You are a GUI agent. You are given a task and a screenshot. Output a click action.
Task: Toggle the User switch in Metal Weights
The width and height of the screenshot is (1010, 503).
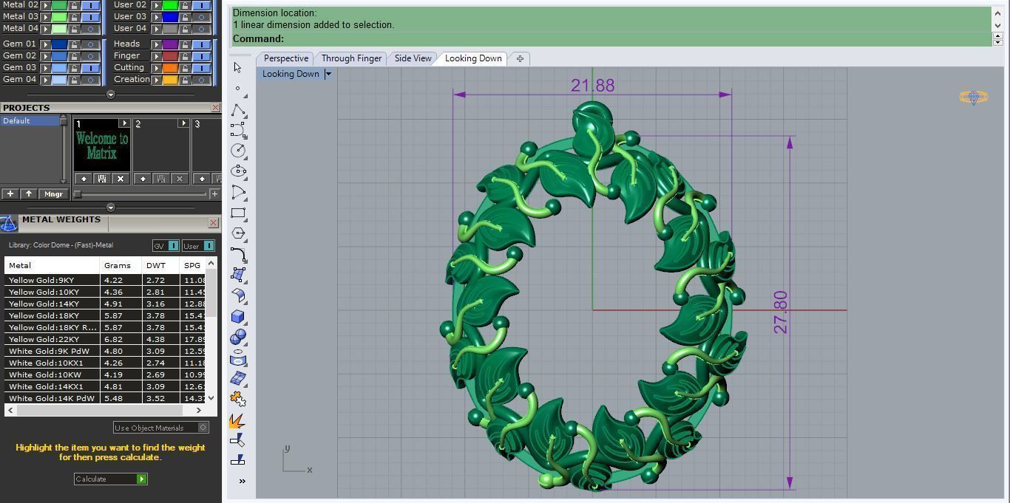coord(198,245)
